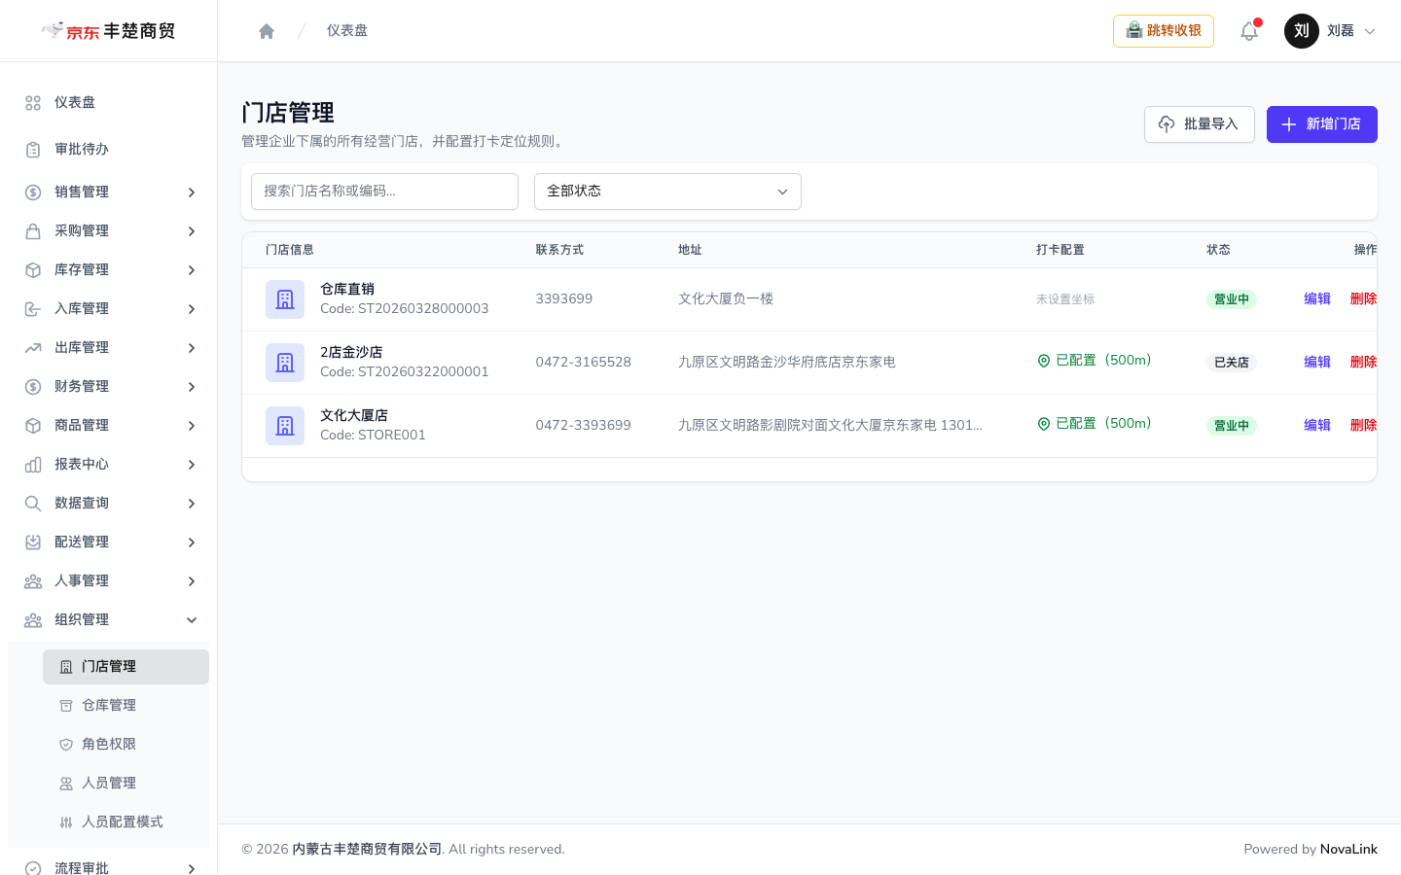This screenshot has width=1401, height=875.
Task: Click the 已关店 status badge
Action: 1232,363
